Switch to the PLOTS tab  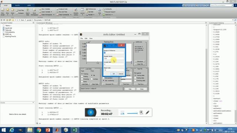point(17,6)
